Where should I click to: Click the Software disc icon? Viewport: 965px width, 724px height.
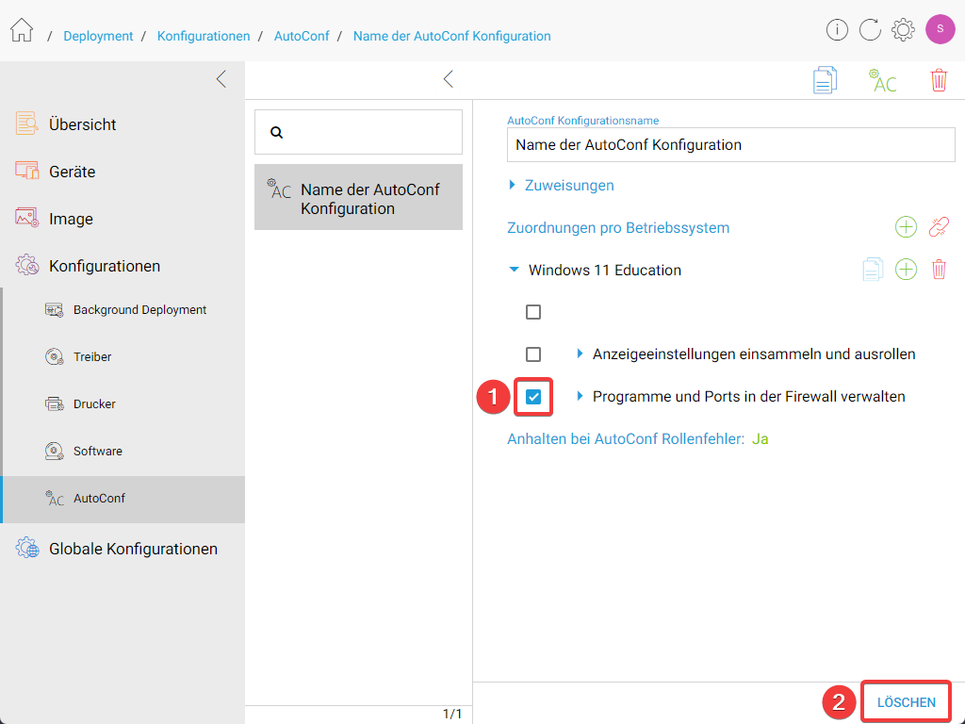point(54,452)
